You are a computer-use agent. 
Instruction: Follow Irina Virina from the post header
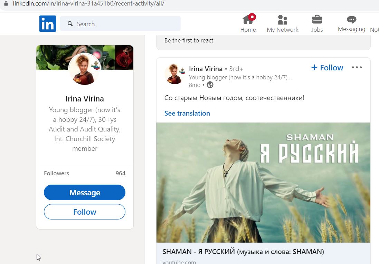click(327, 68)
